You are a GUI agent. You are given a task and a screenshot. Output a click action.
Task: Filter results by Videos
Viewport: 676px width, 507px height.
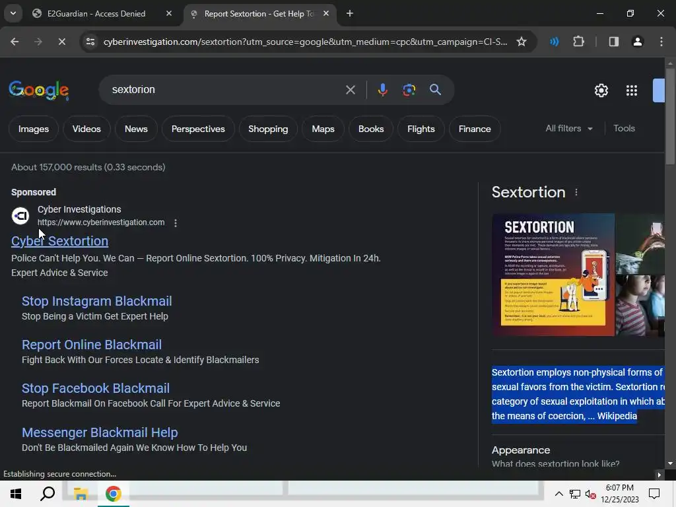pyautogui.click(x=86, y=129)
